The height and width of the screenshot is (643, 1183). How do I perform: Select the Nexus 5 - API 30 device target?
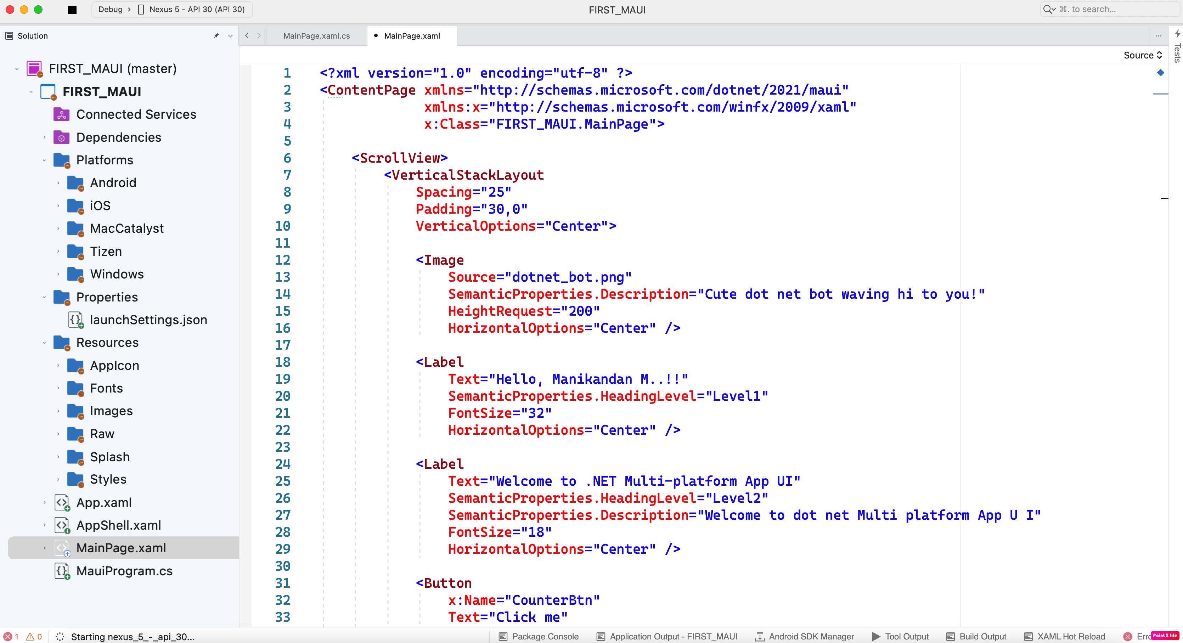(192, 9)
